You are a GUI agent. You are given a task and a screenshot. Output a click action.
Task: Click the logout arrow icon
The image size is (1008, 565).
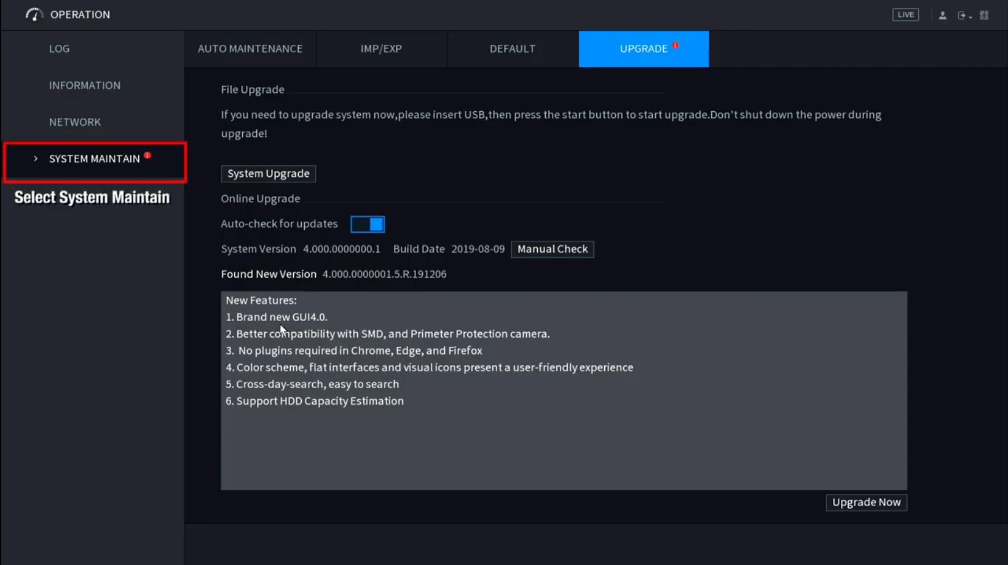pos(961,15)
